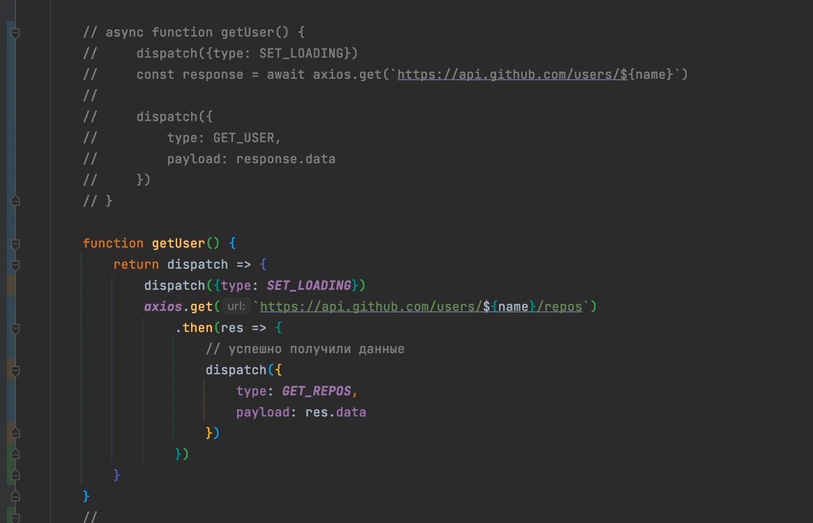The image size is (813, 523).
Task: Click the orange 'return' keyword
Action: 137,265
